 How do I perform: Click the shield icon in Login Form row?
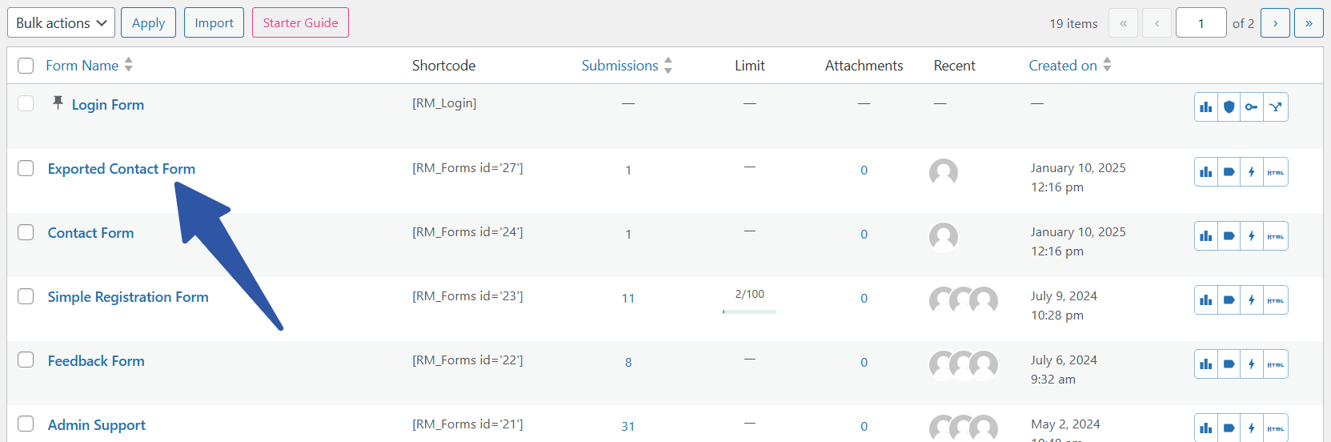[x=1229, y=107]
